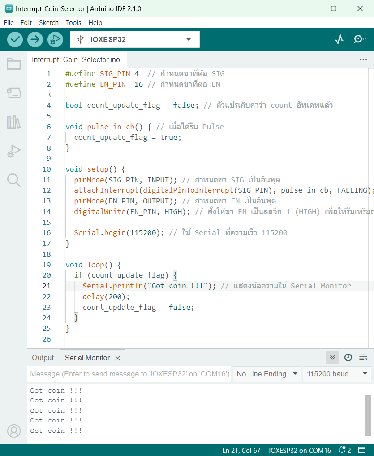Click line number 12 in gutter
The height and width of the screenshot is (456, 374).
click(x=47, y=190)
